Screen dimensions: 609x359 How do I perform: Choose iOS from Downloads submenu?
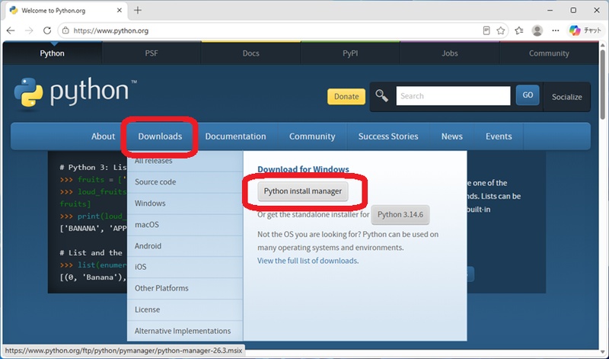point(185,267)
